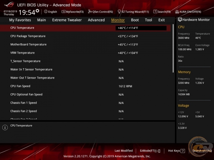Select Water Out T Sensor Temperature
The image size is (214, 160).
(x=85, y=78)
